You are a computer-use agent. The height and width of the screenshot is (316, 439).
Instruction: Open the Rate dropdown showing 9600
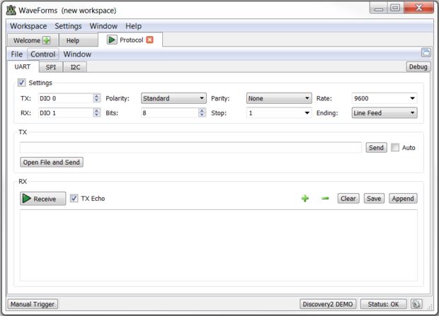[384, 98]
